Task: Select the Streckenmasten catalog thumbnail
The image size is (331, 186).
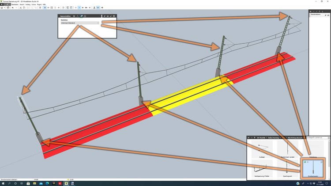Action: pyautogui.click(x=313, y=168)
